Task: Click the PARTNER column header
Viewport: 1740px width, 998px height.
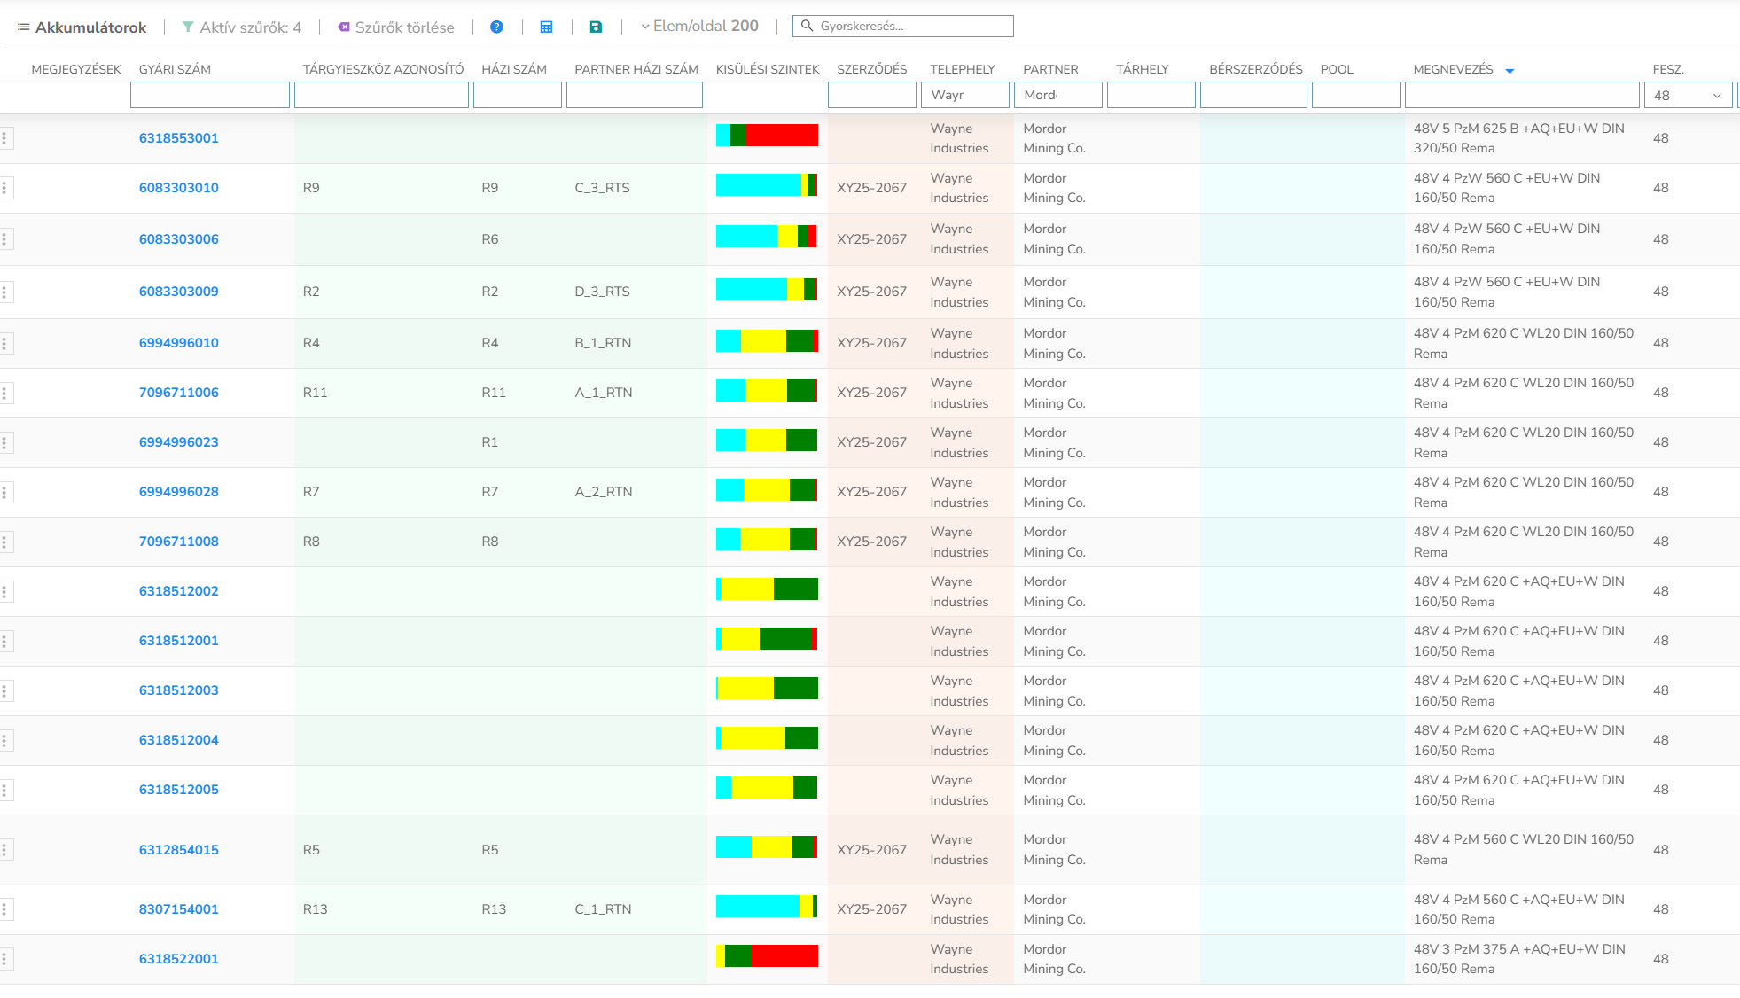Action: [1050, 68]
